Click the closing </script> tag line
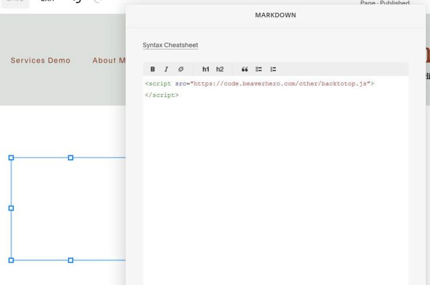Screen dimensions: 430x285 tap(162, 95)
